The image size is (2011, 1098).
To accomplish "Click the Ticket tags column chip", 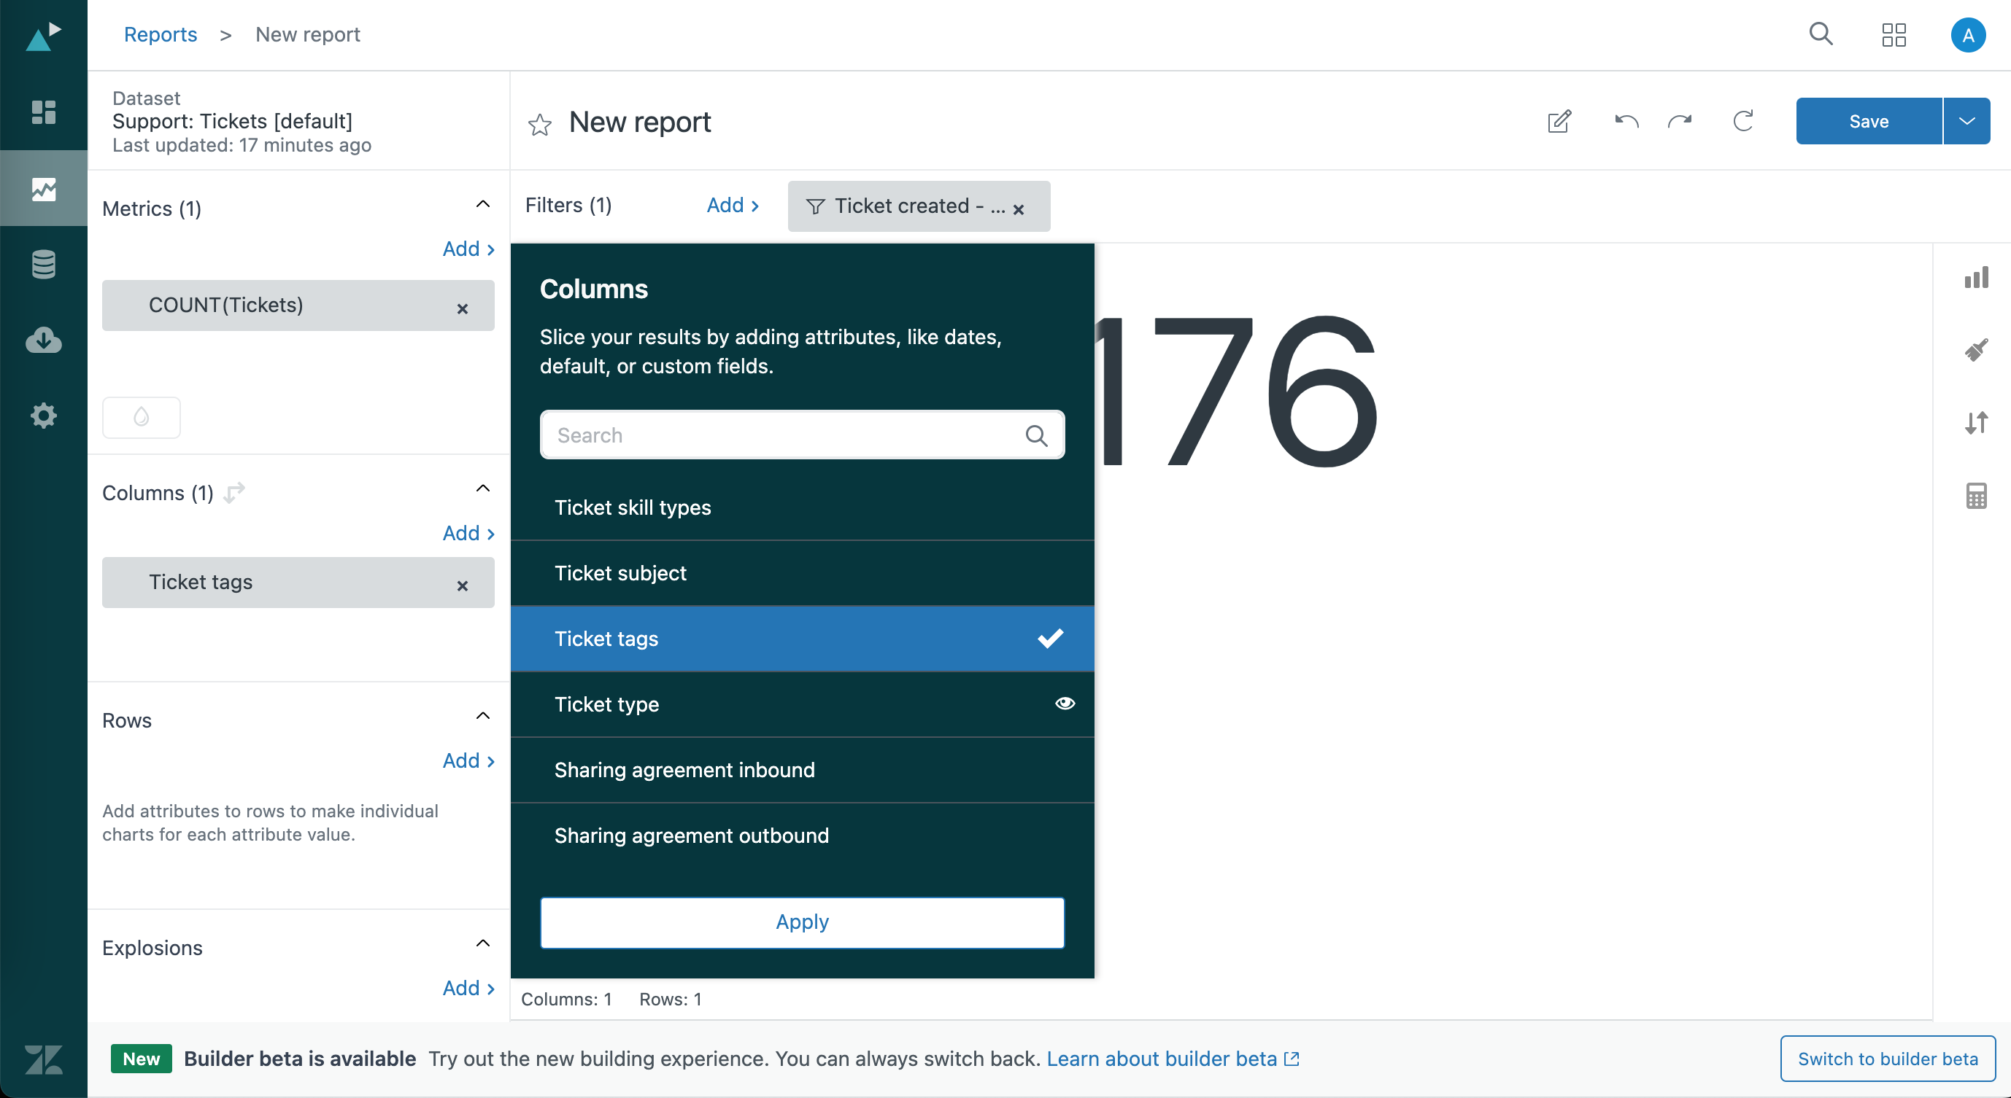I will tap(298, 583).
